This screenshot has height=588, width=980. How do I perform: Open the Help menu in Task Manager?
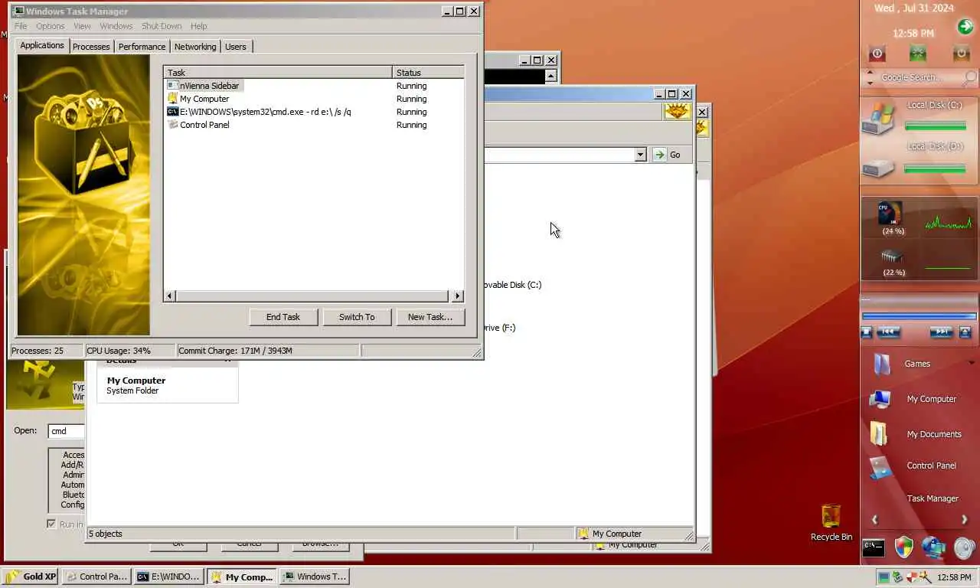click(199, 26)
